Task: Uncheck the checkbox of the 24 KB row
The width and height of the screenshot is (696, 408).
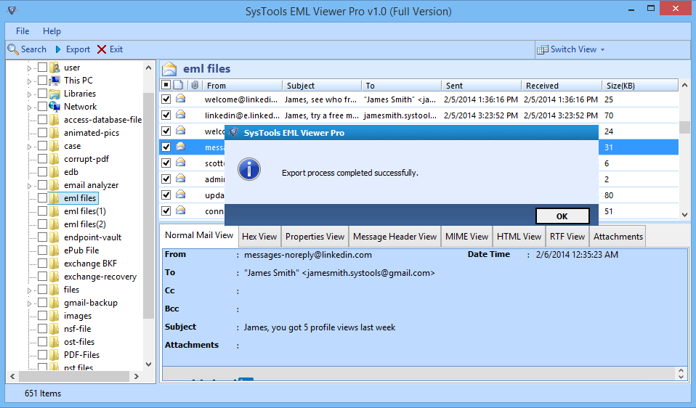Action: pos(166,131)
